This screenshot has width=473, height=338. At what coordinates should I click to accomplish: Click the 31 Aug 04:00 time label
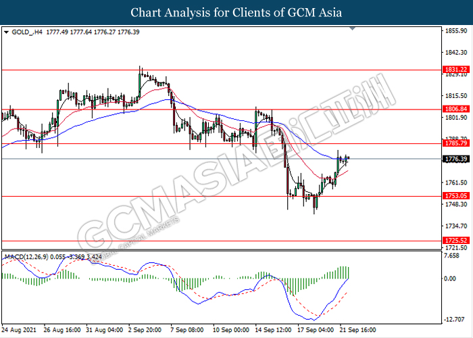pyautogui.click(x=104, y=330)
